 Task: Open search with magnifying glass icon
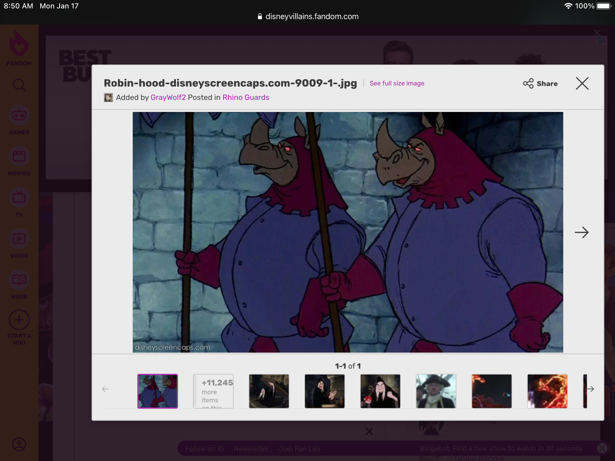19,85
